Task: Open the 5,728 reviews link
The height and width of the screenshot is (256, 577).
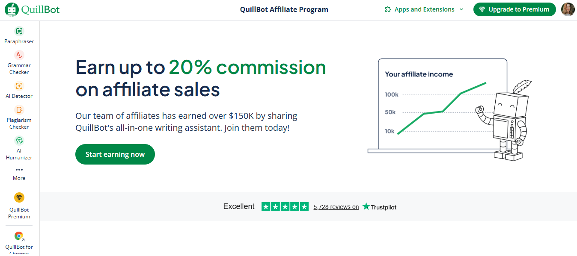Action: pyautogui.click(x=336, y=207)
